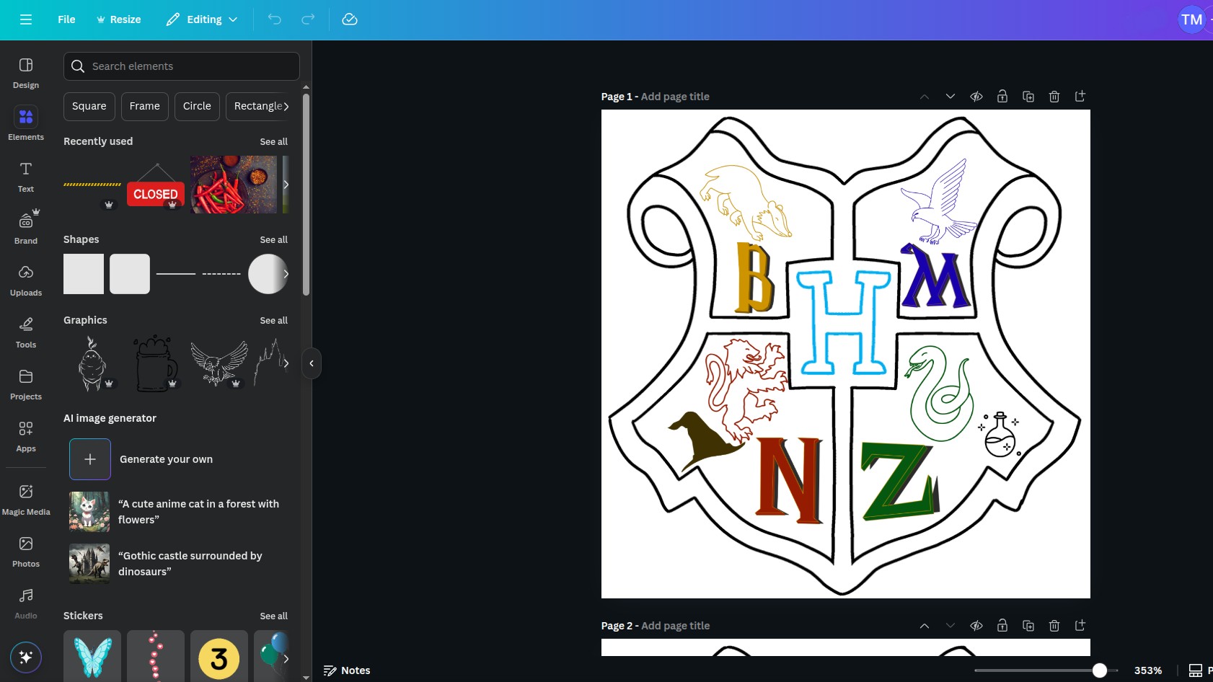Collapse the elements side panel

(312, 363)
